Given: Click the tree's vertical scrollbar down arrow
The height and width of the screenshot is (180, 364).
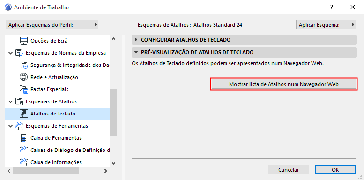Looking at the screenshot, I should (113, 163).
